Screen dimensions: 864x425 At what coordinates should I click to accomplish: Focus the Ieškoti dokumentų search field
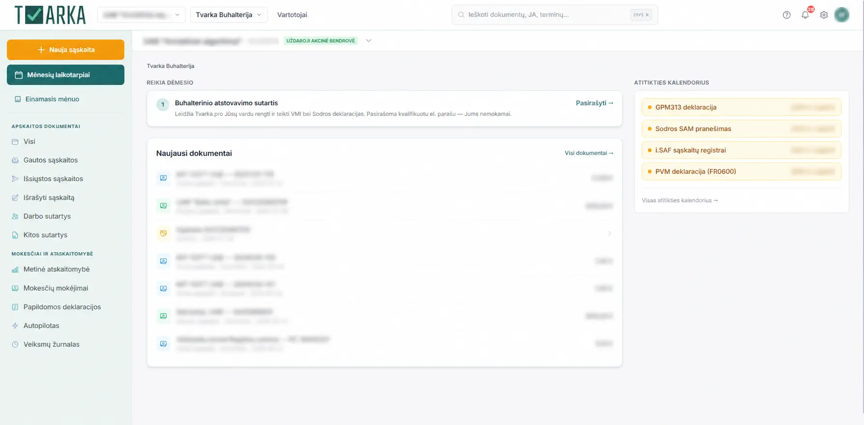tap(555, 15)
